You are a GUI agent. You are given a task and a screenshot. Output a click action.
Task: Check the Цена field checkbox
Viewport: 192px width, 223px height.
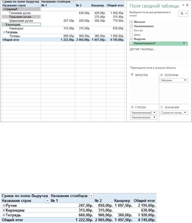[131, 35]
